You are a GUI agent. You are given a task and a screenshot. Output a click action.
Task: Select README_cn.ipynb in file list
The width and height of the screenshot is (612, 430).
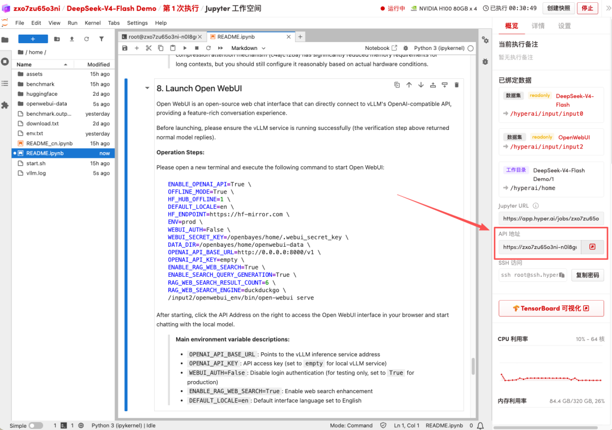coord(63,144)
